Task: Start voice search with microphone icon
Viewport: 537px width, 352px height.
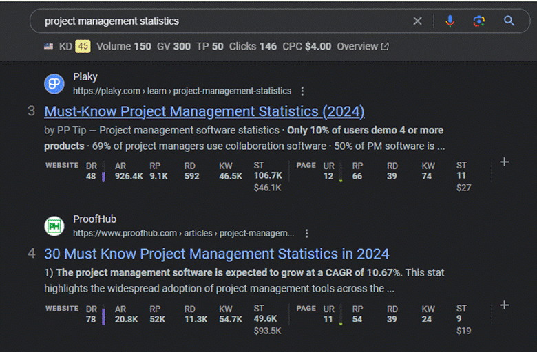Action: click(450, 21)
